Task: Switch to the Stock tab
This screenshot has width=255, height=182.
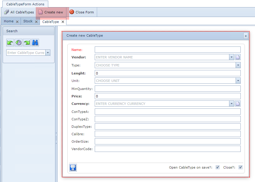Action: 28,21
